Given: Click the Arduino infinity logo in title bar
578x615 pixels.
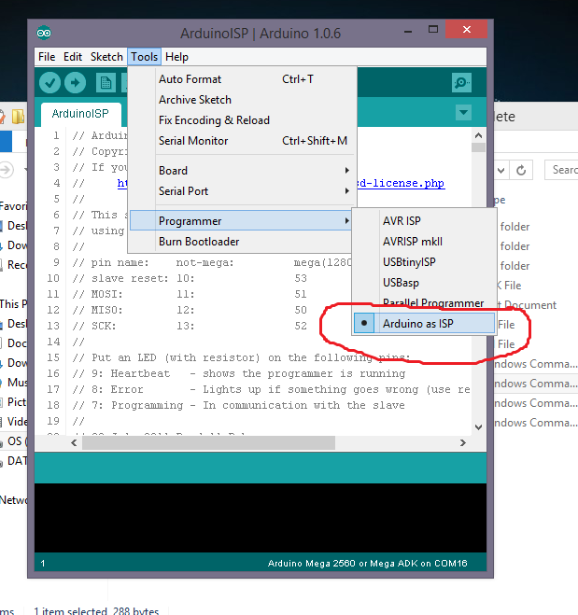Looking at the screenshot, I should click(x=44, y=33).
